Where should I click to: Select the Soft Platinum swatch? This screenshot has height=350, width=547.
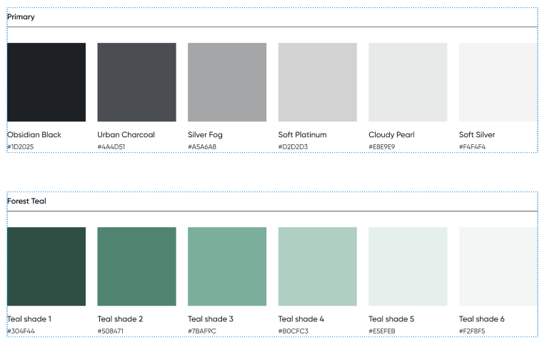318,82
